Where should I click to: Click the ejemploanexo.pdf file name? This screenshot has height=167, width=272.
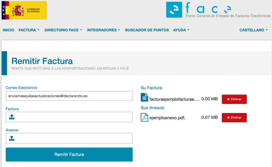(167, 118)
